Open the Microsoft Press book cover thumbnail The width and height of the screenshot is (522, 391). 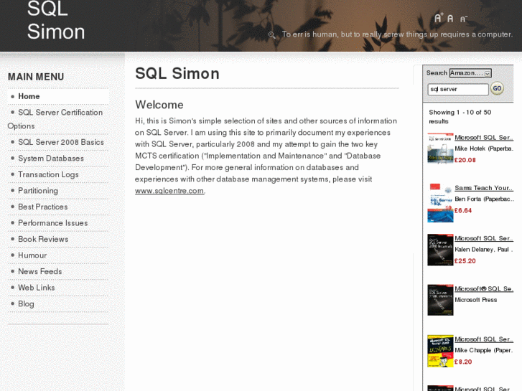pos(440,300)
